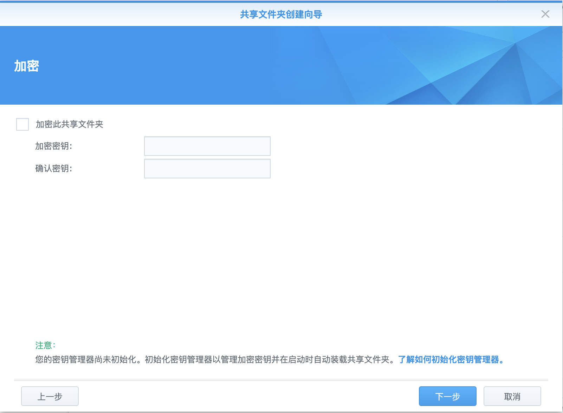
Task: Focus the 加密密钥 input field
Action: click(207, 146)
